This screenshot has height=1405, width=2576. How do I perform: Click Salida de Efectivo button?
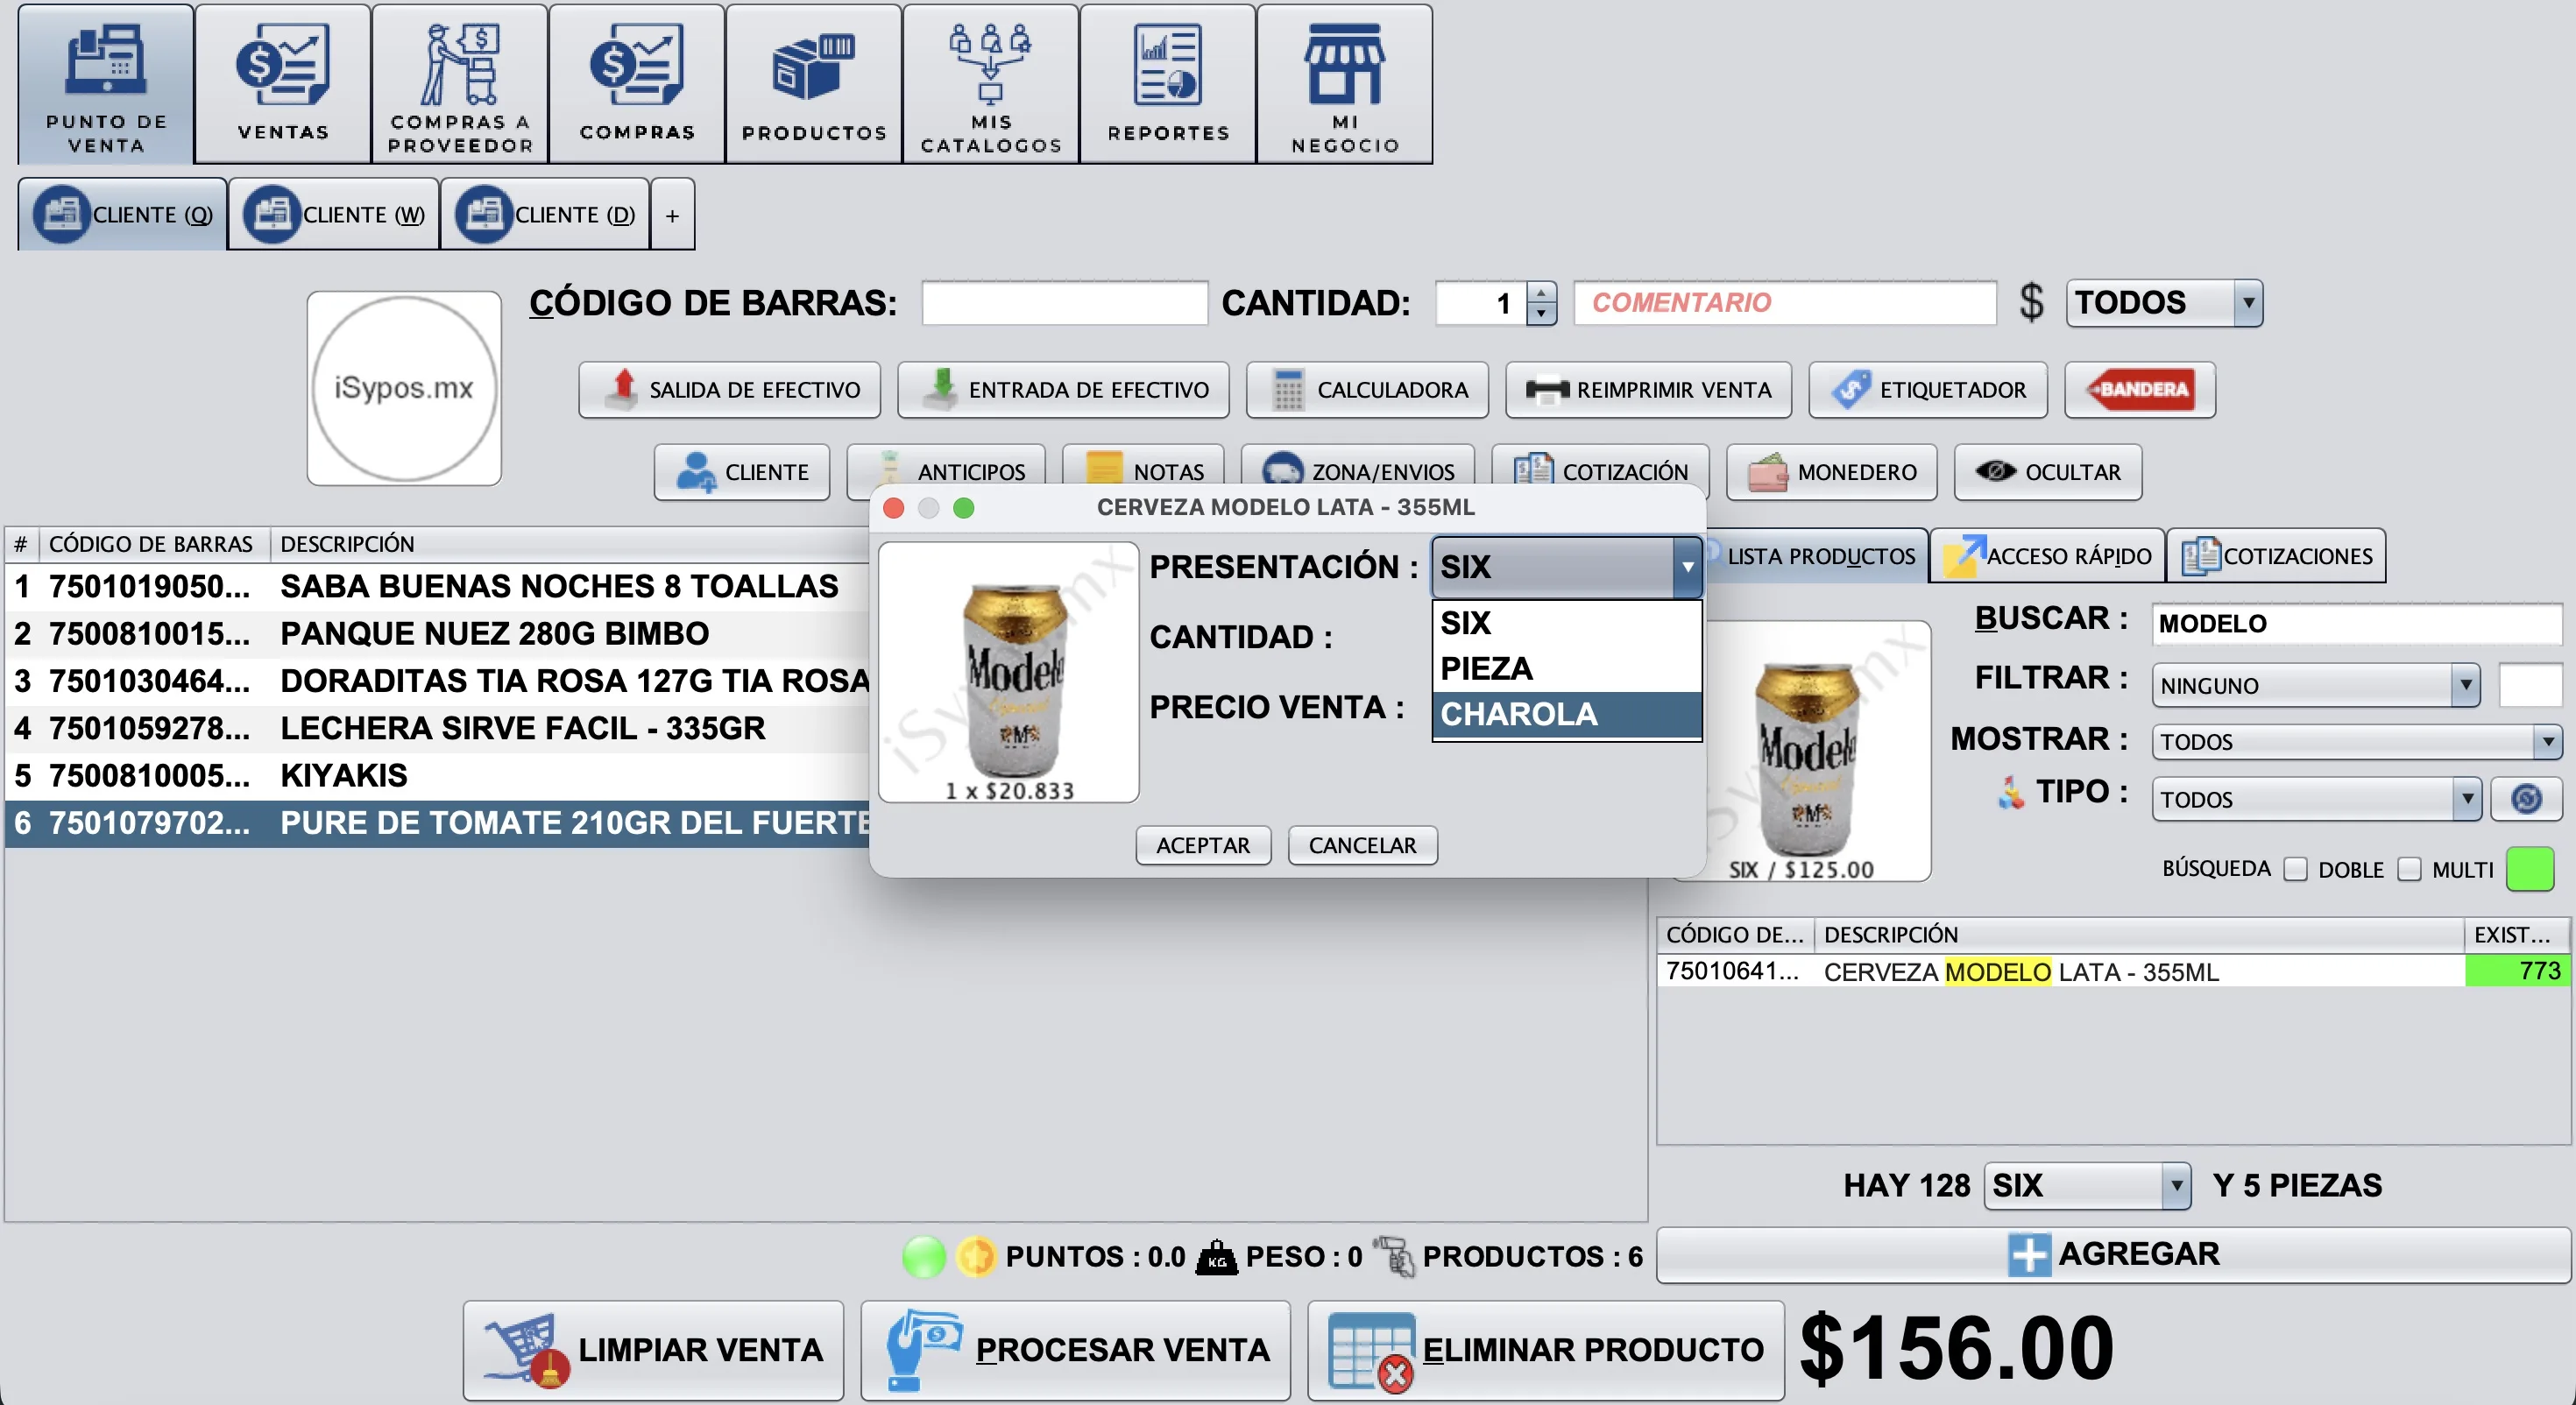pos(730,390)
